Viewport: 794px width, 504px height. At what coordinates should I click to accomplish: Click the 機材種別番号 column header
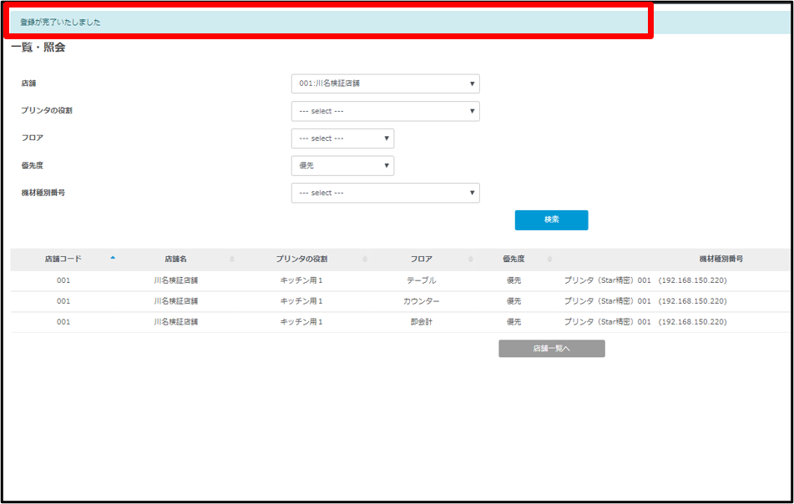coord(721,259)
